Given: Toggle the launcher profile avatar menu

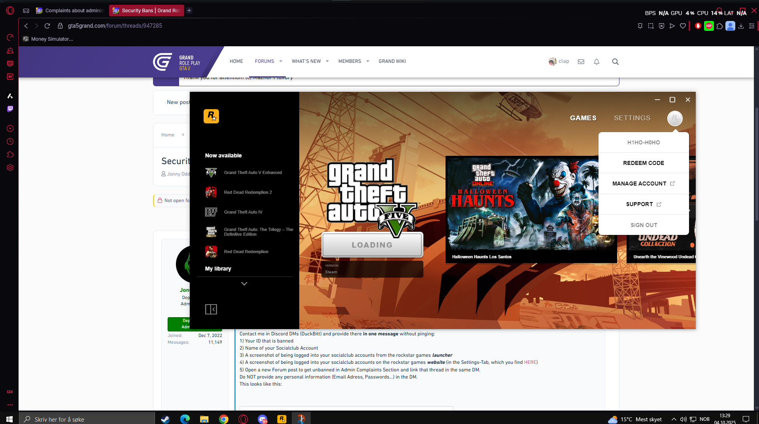Looking at the screenshot, I should (675, 118).
